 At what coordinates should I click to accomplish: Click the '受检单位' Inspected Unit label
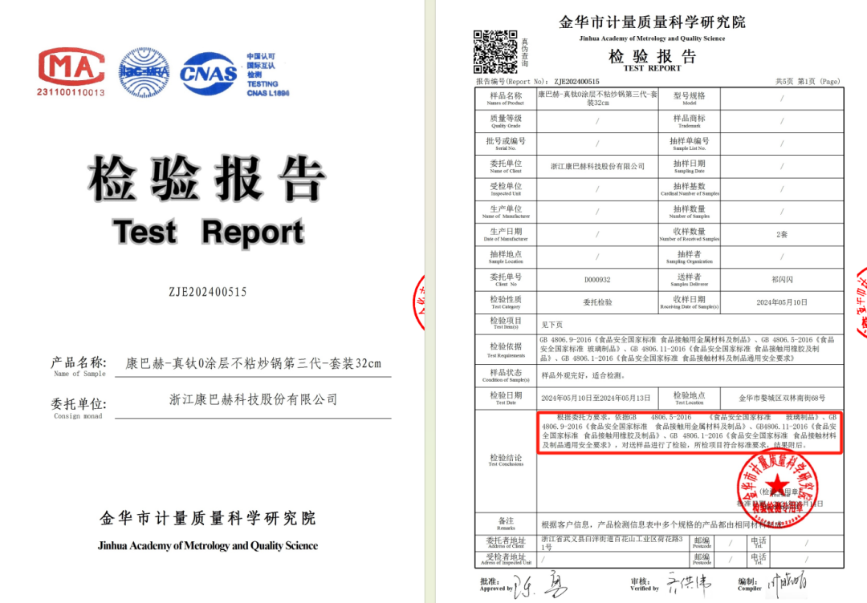[x=506, y=186]
